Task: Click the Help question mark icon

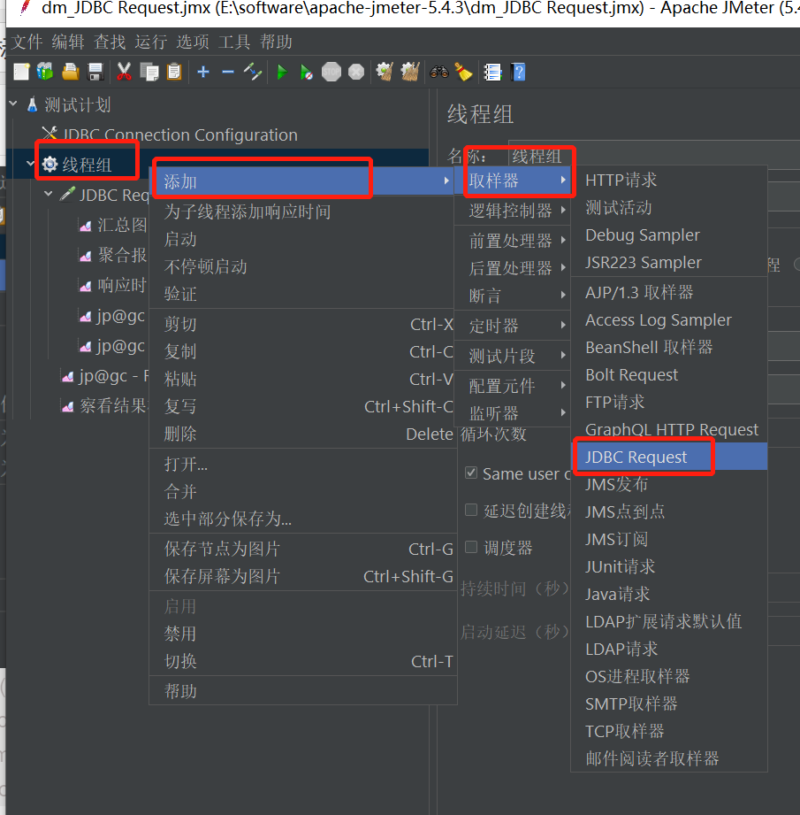Action: pyautogui.click(x=518, y=72)
